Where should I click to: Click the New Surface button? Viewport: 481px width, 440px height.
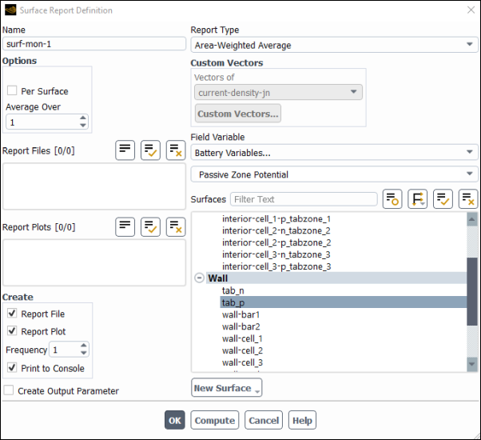227,388
